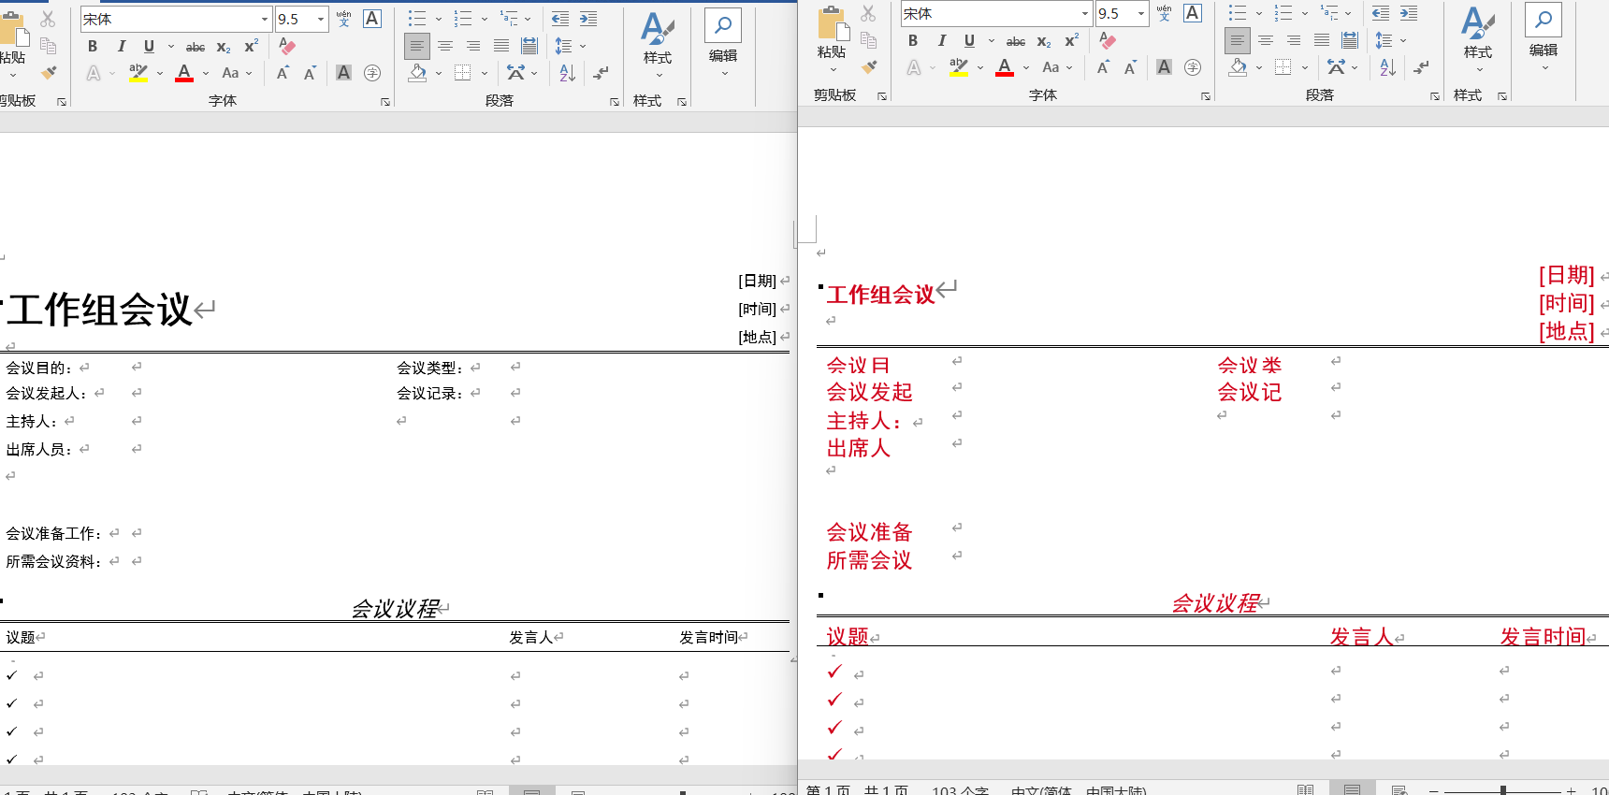This screenshot has width=1609, height=795.
Task: Toggle show paragraph marks in left window
Action: tap(601, 73)
